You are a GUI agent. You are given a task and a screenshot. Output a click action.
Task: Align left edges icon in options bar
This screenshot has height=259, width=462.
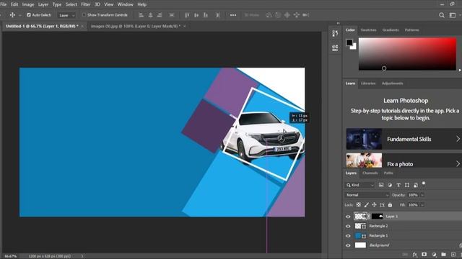pyautogui.click(x=141, y=15)
